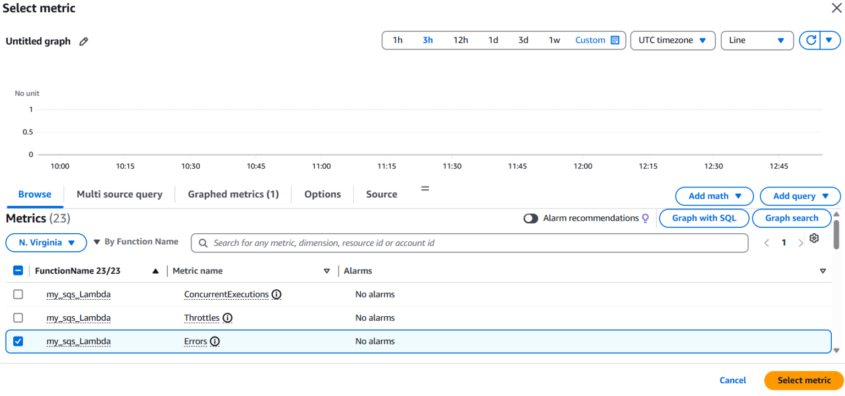845x396 pixels.
Task: Check the ConcurrentExecutions row checkbox
Action: (18, 294)
